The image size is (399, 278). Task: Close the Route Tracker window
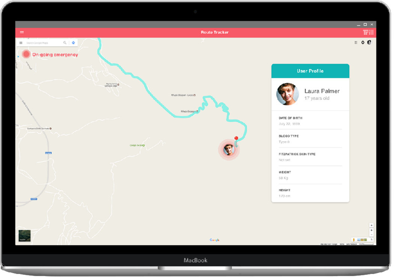tap(372, 24)
